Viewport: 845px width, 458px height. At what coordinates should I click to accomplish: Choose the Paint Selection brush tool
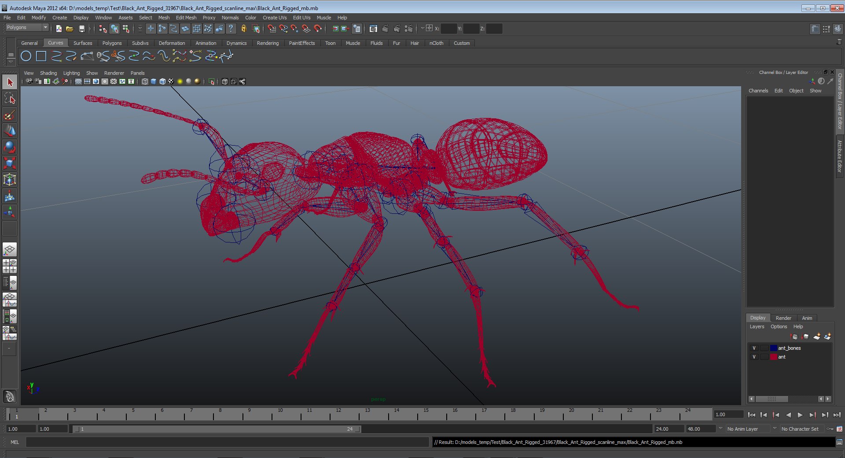click(x=10, y=115)
